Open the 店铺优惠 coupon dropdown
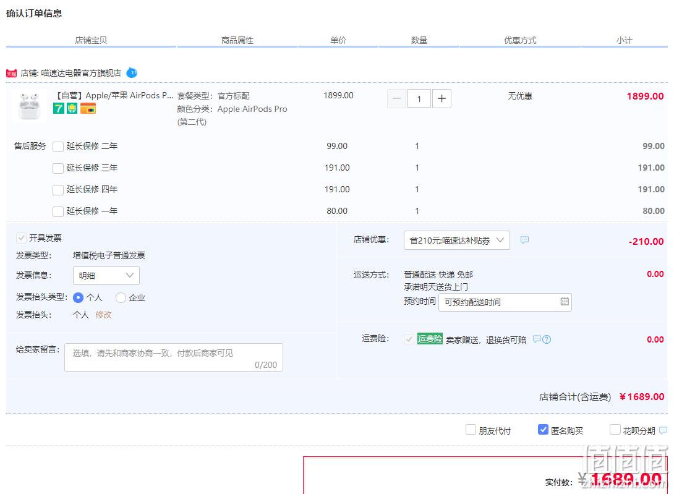 pyautogui.click(x=456, y=241)
